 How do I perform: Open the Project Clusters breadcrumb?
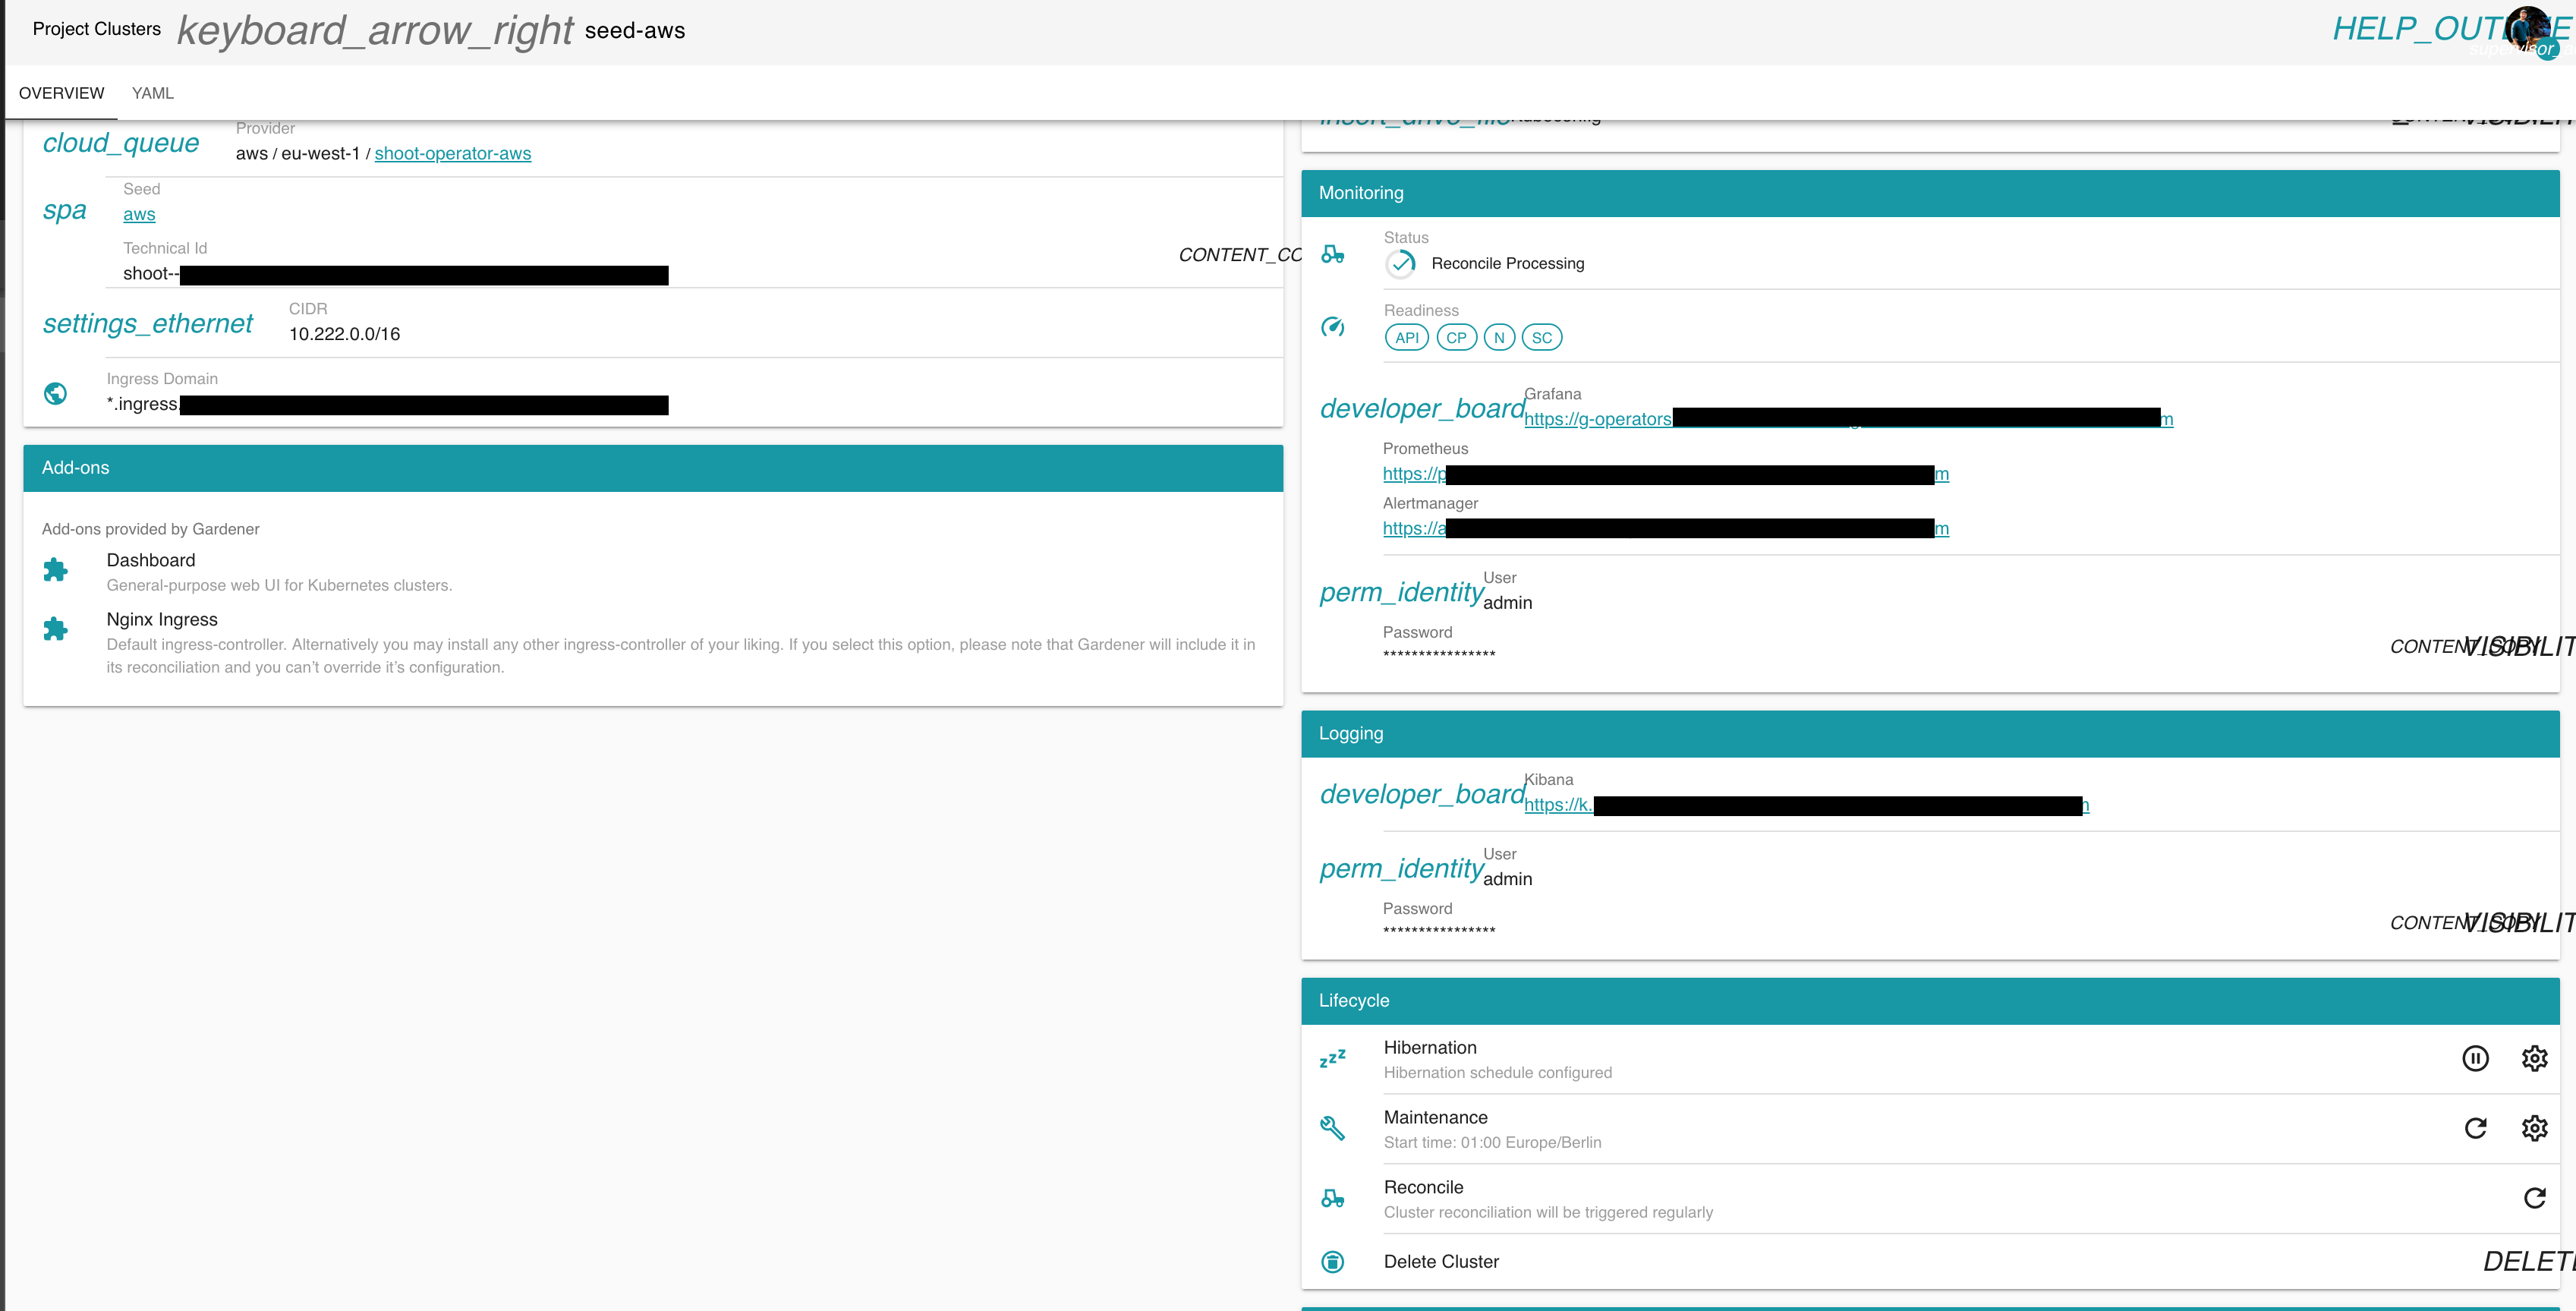(x=95, y=29)
